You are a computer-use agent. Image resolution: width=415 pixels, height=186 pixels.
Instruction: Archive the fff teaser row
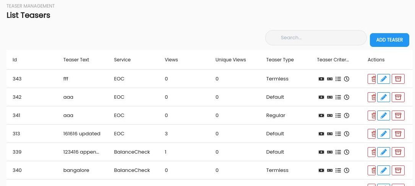point(398,79)
